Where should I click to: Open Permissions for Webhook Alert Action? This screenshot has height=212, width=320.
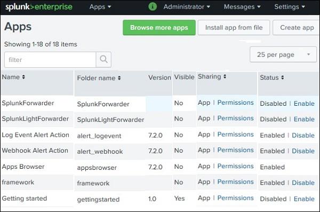coord(235,150)
